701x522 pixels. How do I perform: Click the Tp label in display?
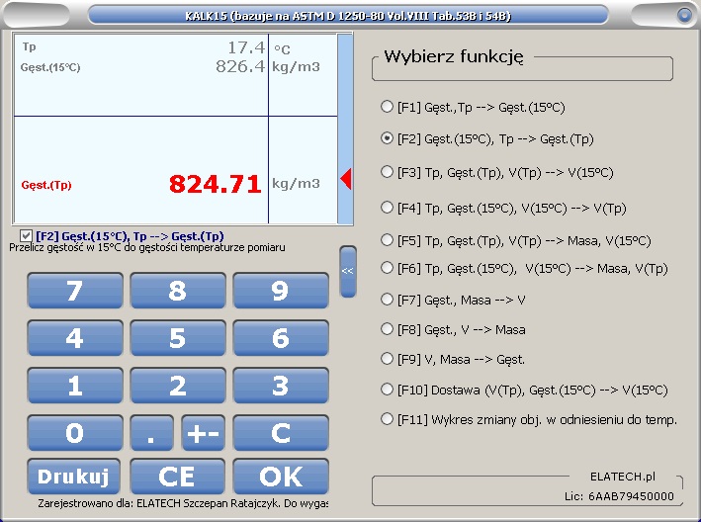tap(29, 46)
